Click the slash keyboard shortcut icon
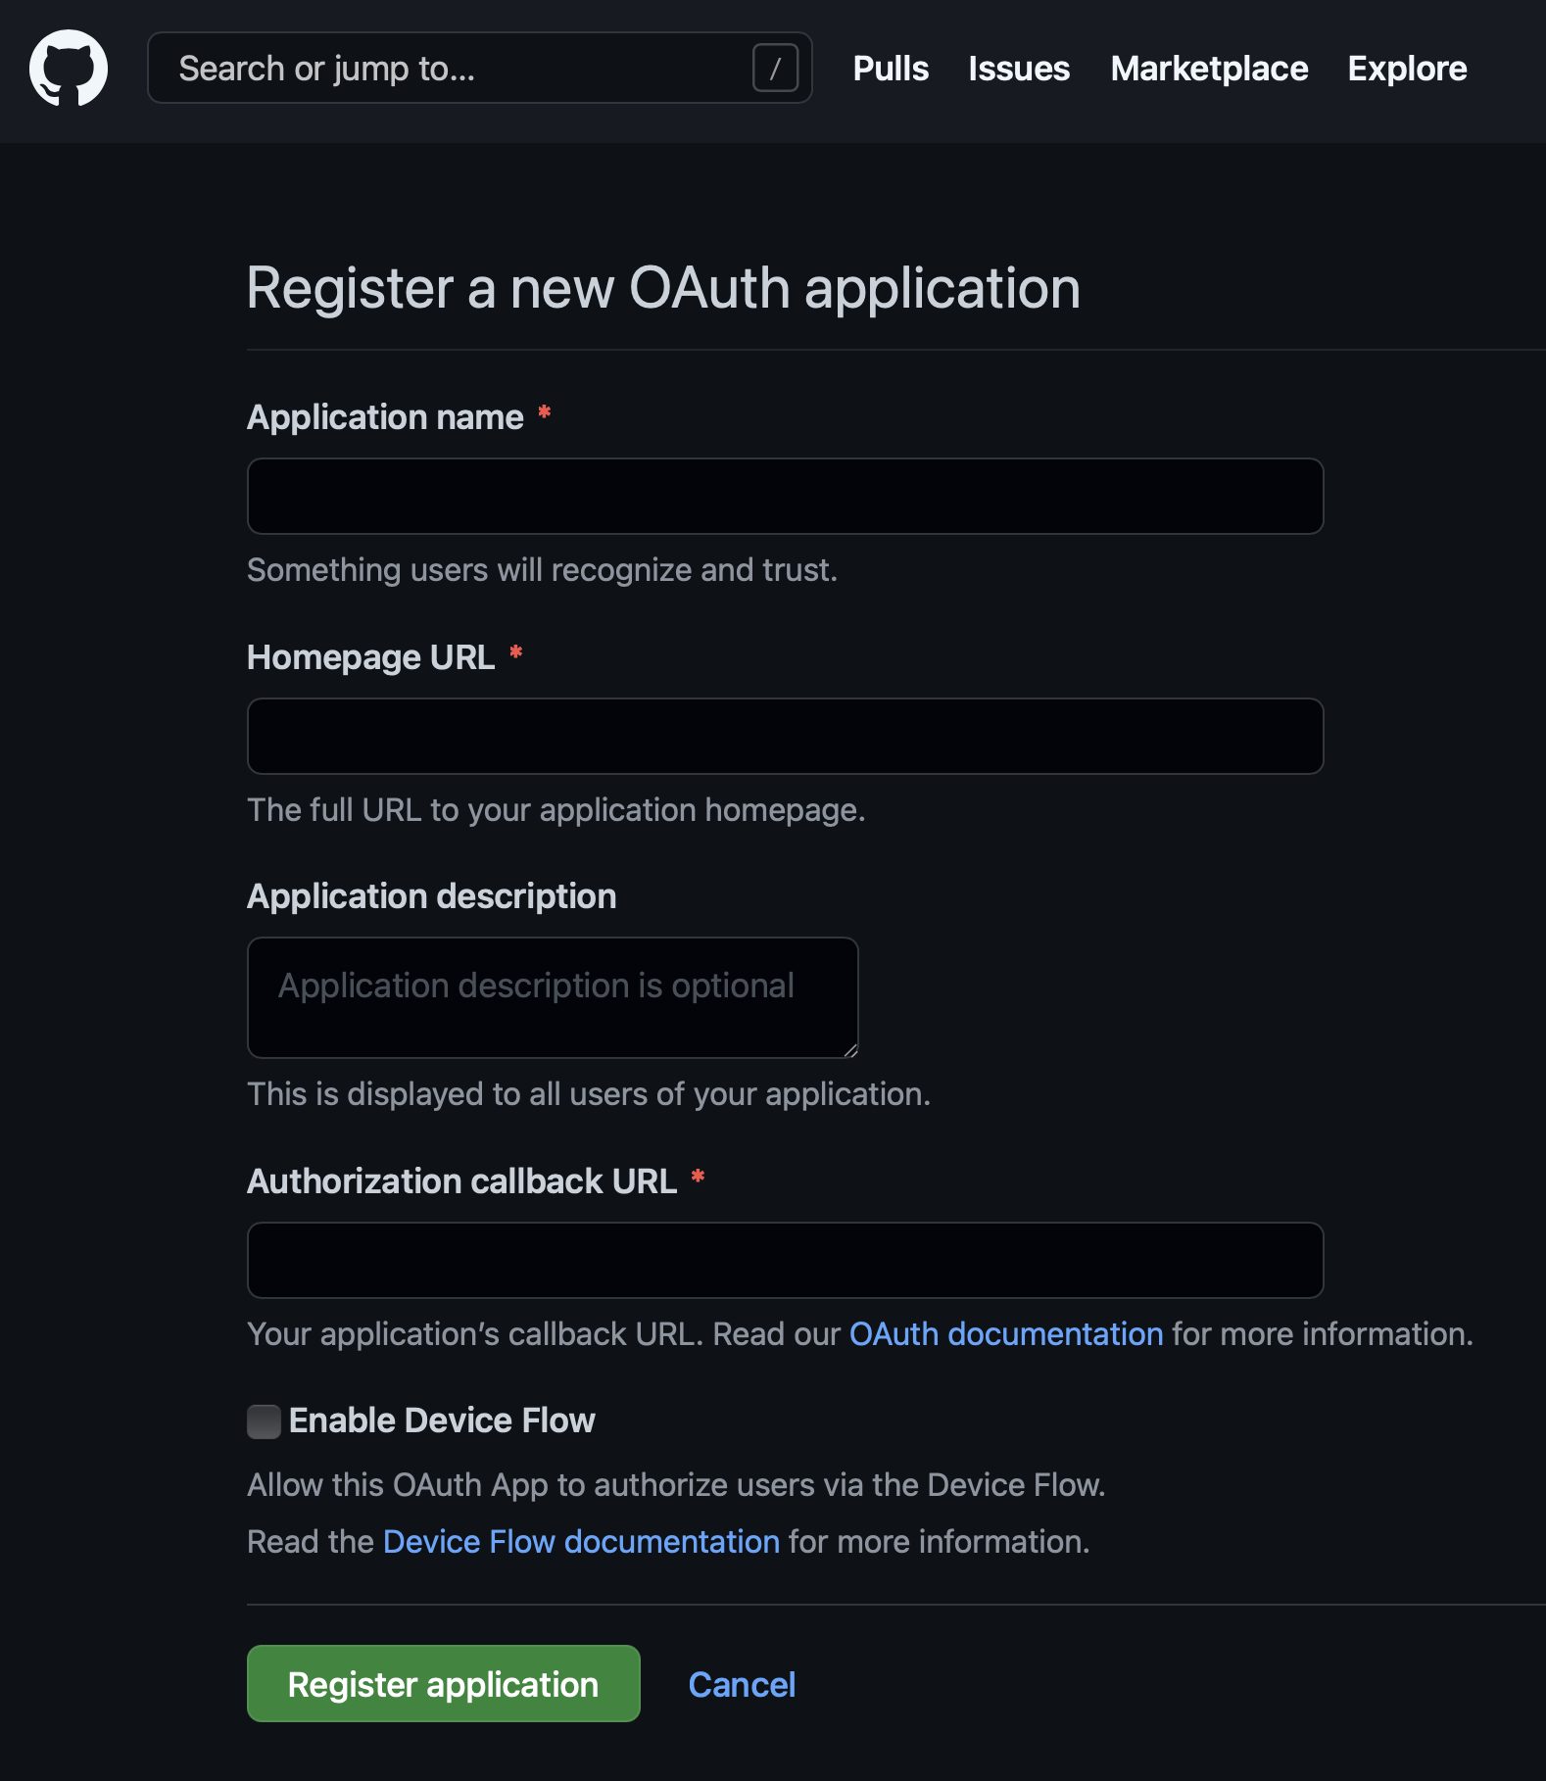 (x=777, y=68)
